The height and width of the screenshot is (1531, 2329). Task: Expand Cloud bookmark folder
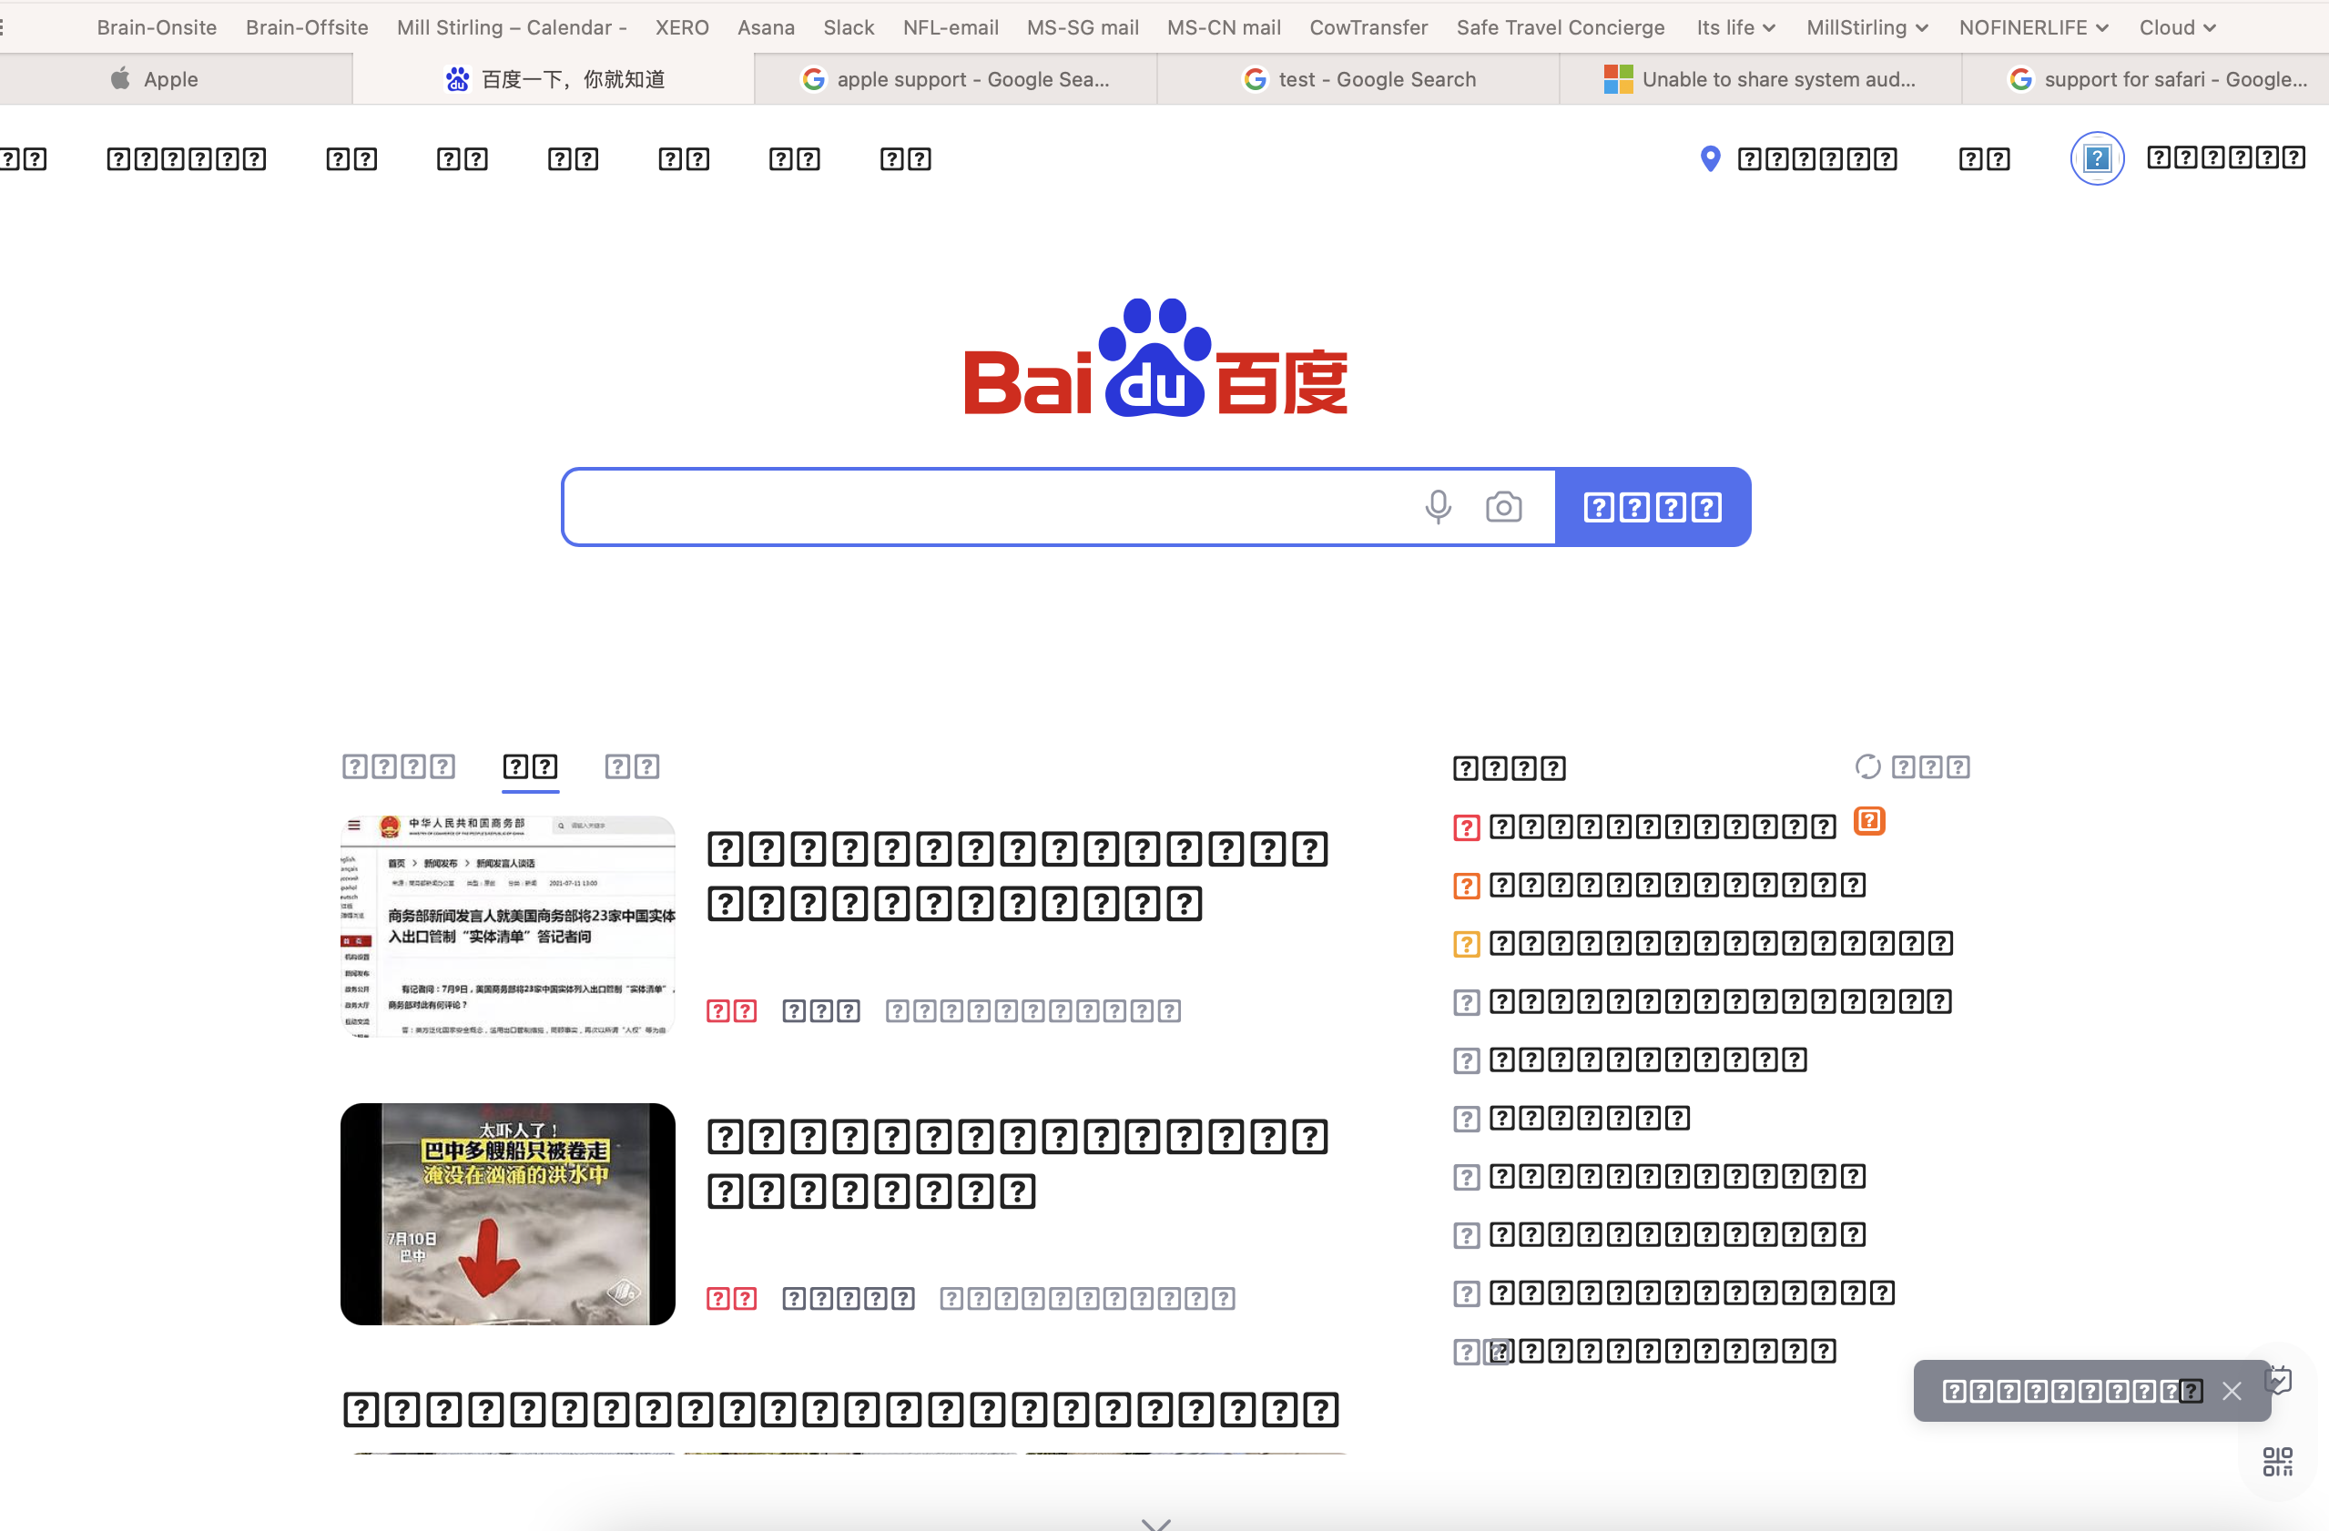(x=2177, y=27)
